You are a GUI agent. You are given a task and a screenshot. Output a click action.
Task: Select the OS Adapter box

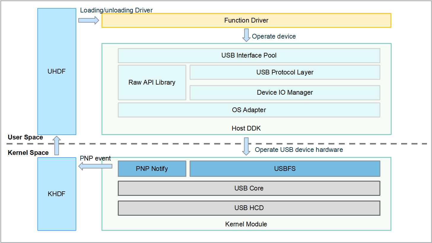coord(249,110)
